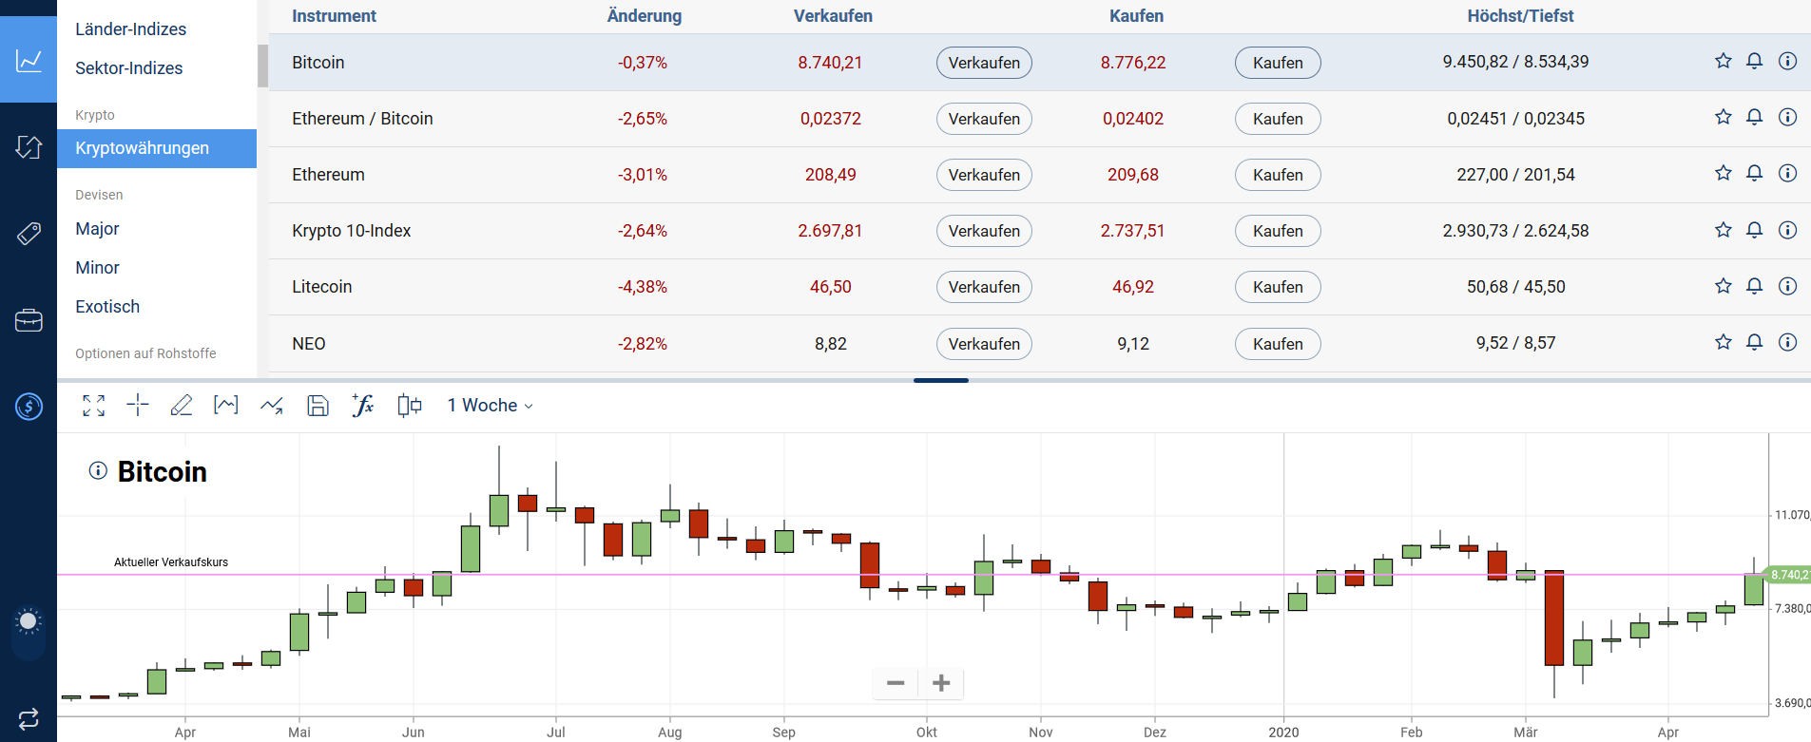Zoom out chart with minus button
This screenshot has height=742, width=1811.
click(x=896, y=683)
